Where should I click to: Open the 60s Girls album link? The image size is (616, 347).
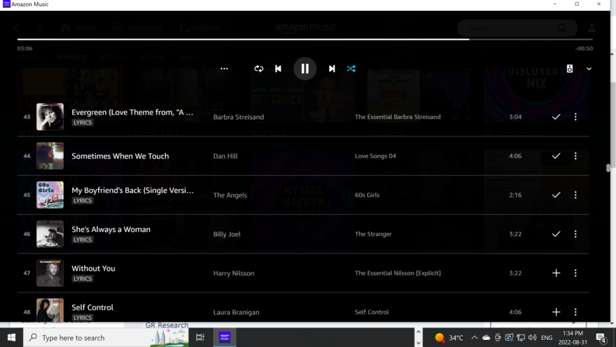click(367, 195)
